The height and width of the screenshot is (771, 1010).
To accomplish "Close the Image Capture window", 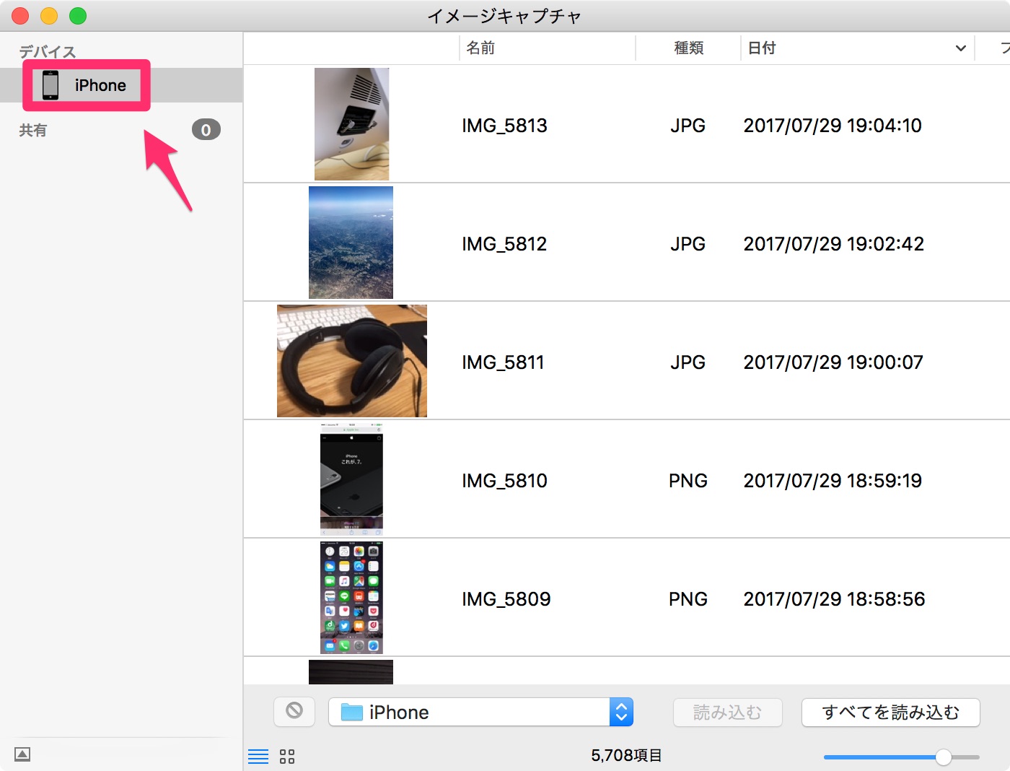I will point(20,16).
